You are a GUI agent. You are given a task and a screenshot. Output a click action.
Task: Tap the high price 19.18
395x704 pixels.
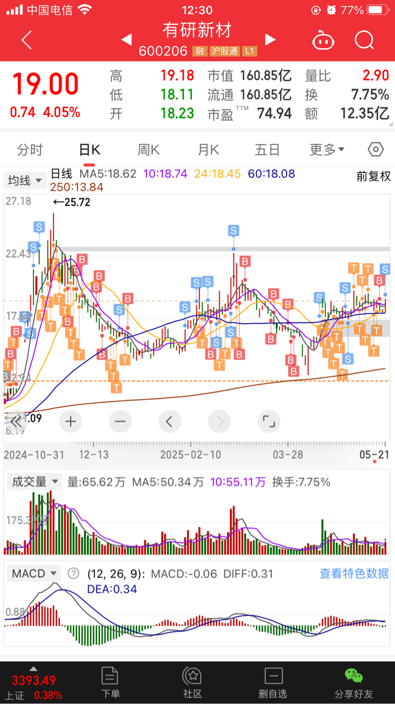click(177, 76)
